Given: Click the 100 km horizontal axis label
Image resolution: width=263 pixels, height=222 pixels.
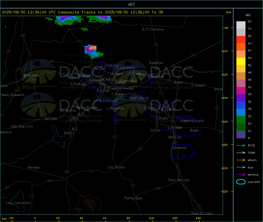Looking at the screenshot, I should 151,218.
